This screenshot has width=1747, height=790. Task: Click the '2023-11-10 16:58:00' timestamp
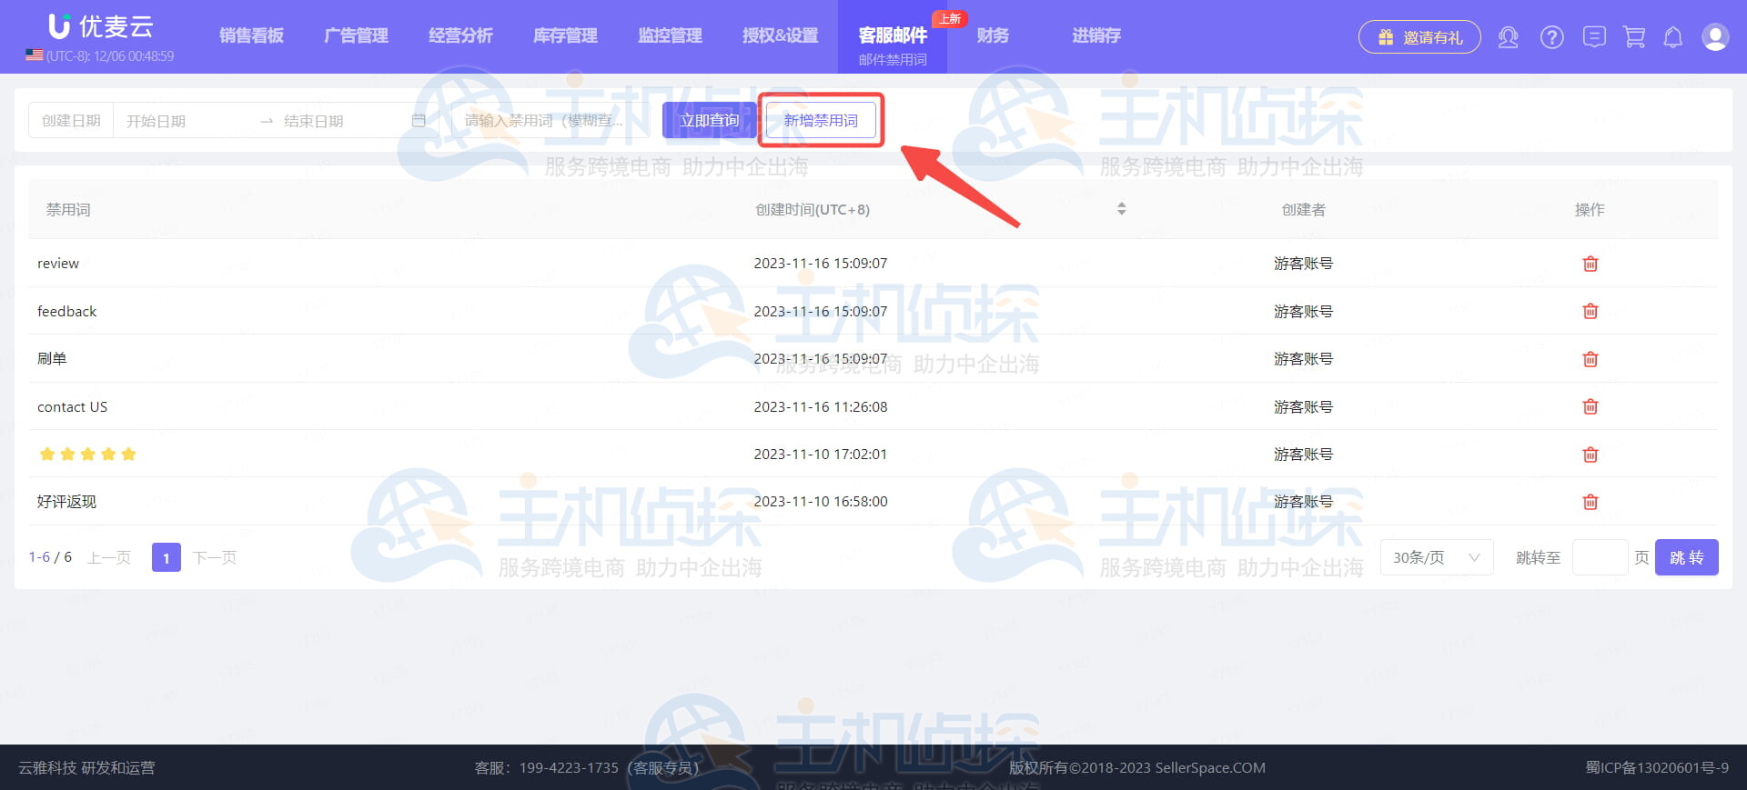[x=820, y=502]
